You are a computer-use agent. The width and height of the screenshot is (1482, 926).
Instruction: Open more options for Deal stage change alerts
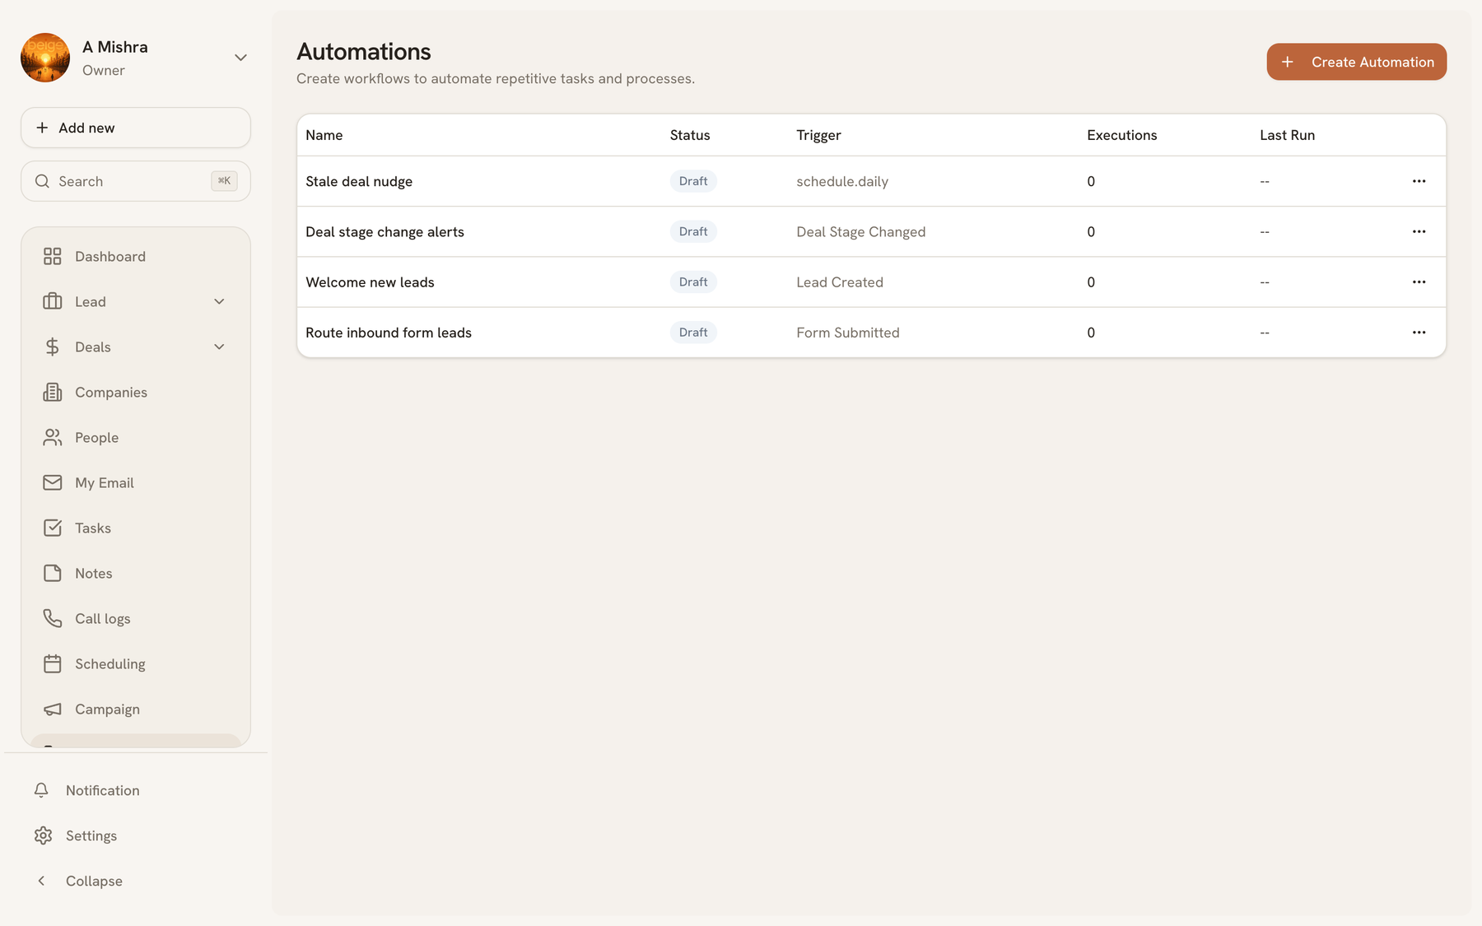coord(1419,231)
